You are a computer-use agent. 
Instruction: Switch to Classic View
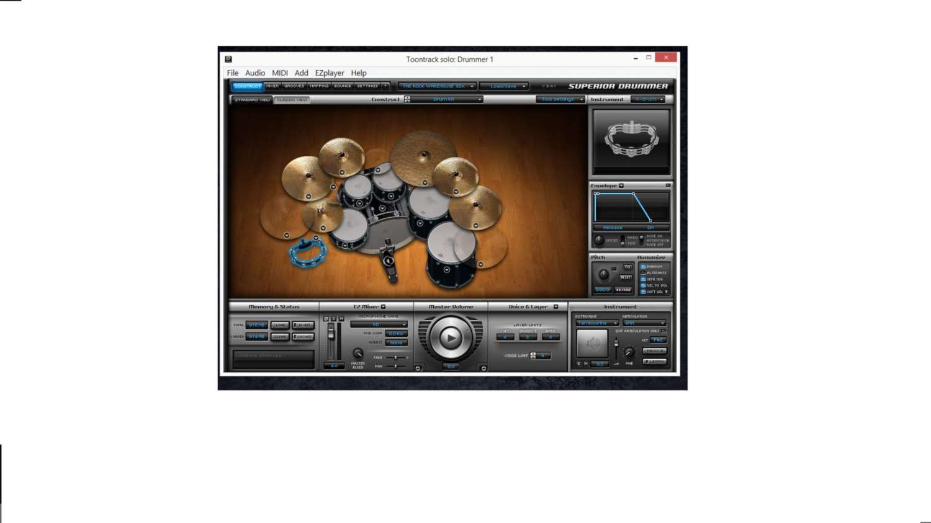click(292, 100)
